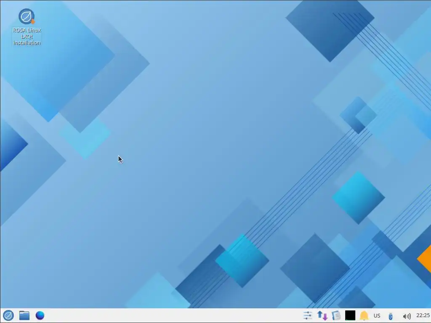Click the black CPU monitor panel widget

click(x=350, y=315)
